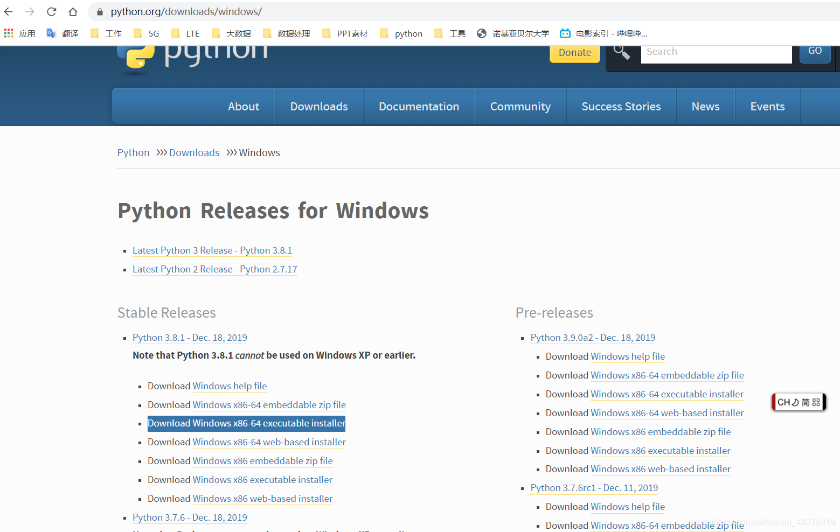Download 3.8.1 Windows x86-64 embeddable zip file
The height and width of the screenshot is (532, 840).
pos(269,405)
